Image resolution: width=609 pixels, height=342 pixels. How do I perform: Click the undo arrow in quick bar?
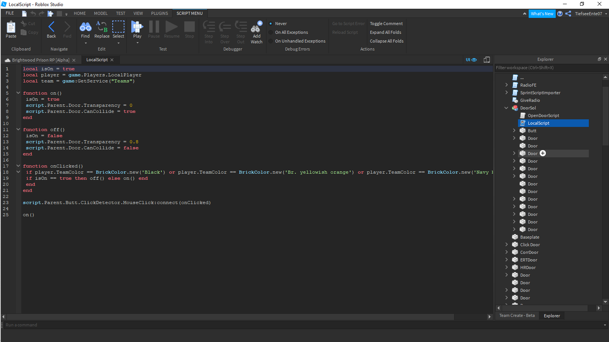[33, 14]
